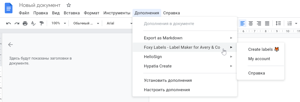Screen dimensions: 300x102
Task: Expand the Export as Markdown submenu
Action: (x=188, y=38)
